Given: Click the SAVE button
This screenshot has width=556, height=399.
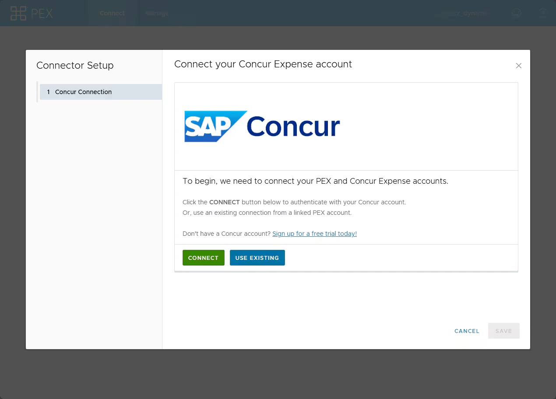Looking at the screenshot, I should tap(504, 331).
